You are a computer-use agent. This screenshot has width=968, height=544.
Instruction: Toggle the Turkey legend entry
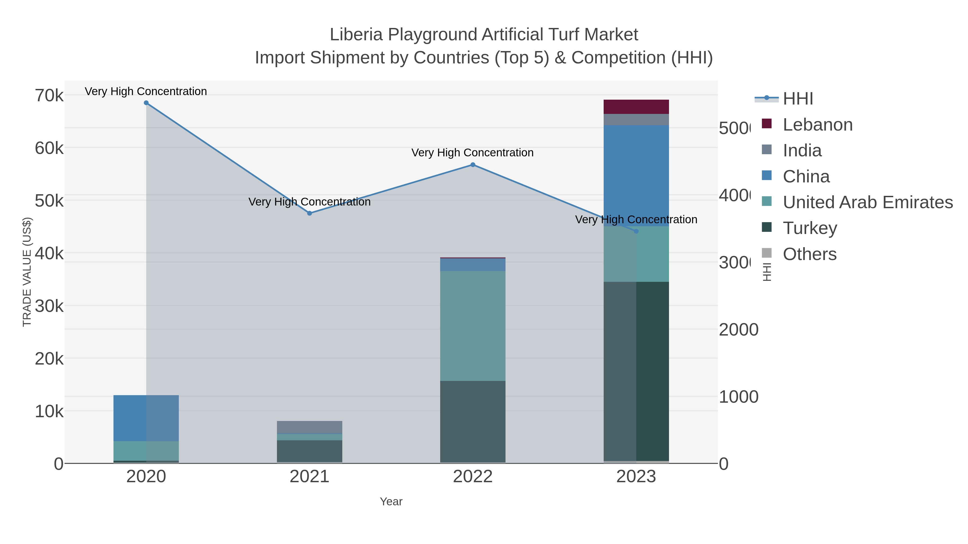click(799, 228)
